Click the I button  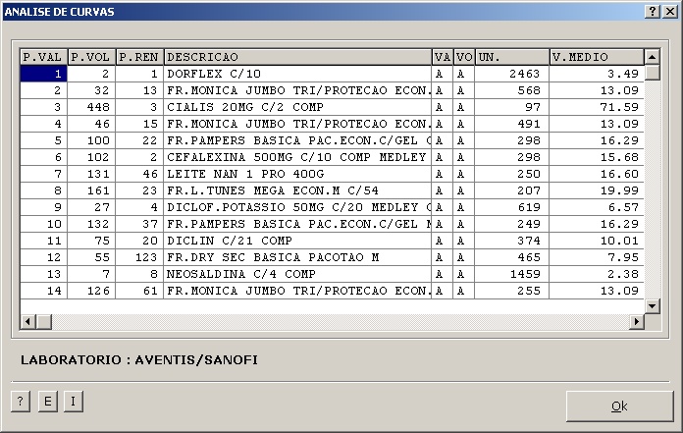74,401
